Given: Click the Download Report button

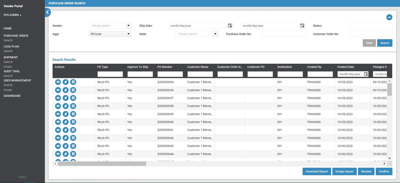Looking at the screenshot, I should 317,171.
